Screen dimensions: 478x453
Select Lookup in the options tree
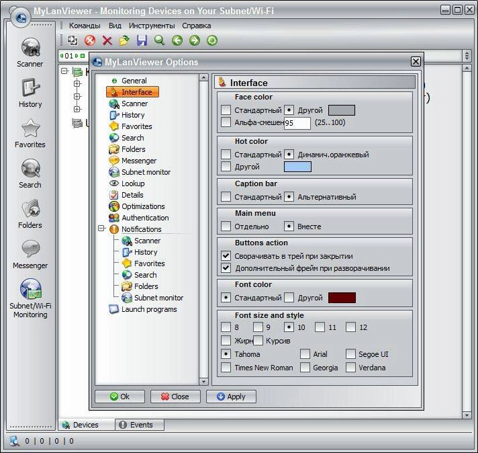tap(126, 183)
